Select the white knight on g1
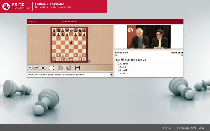Screen dimensions: 210x131 [80, 59]
